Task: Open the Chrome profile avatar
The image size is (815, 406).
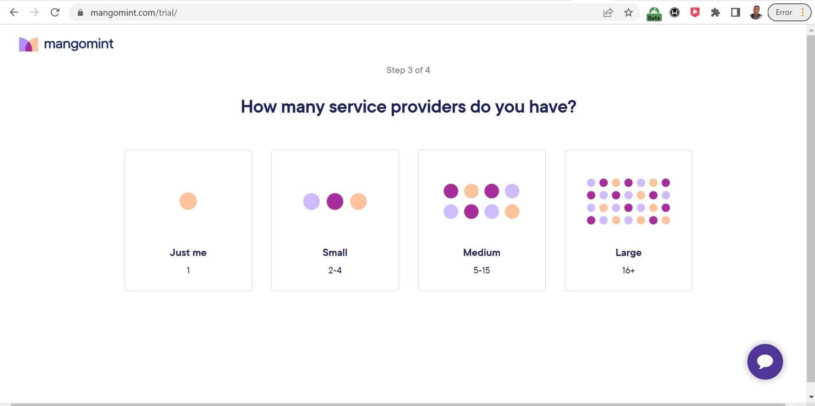Action: click(x=756, y=12)
